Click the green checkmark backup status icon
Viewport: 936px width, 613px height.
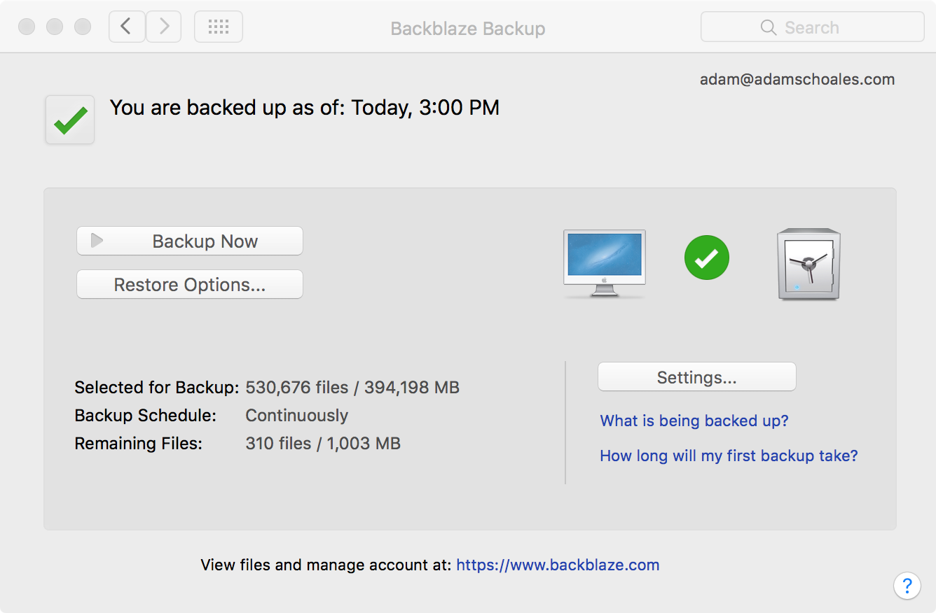click(x=70, y=120)
